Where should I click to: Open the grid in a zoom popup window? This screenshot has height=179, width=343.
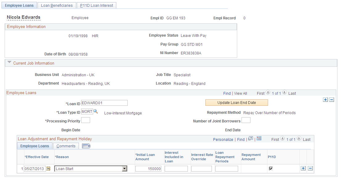(250, 139)
